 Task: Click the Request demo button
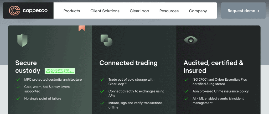(x=243, y=11)
